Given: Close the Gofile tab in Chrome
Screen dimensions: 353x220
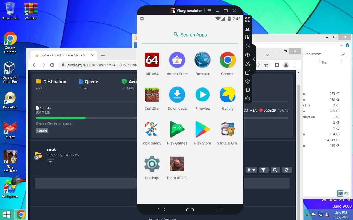Looking at the screenshot, I should pos(92,55).
